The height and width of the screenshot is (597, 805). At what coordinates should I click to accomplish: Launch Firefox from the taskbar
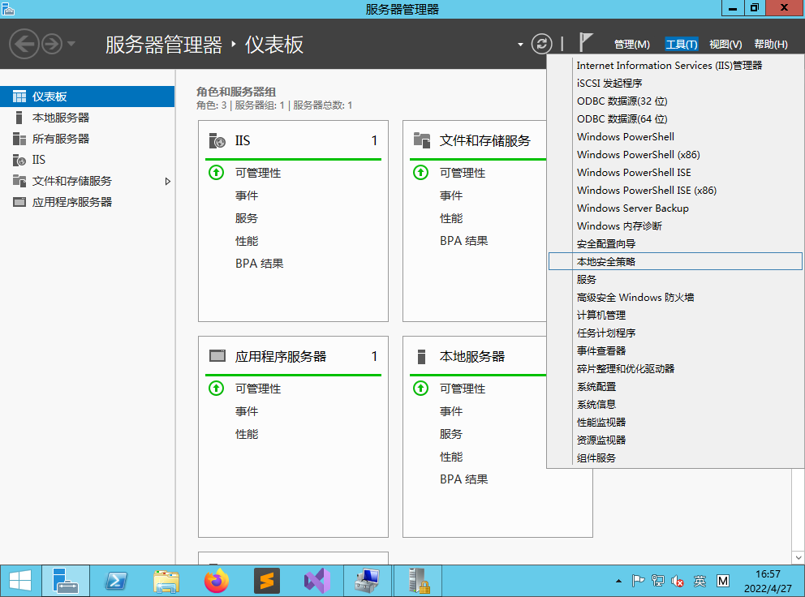[216, 581]
